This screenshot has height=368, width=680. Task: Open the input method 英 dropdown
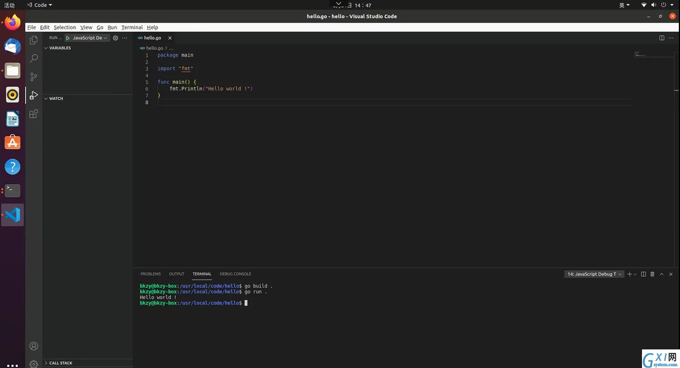pos(624,5)
